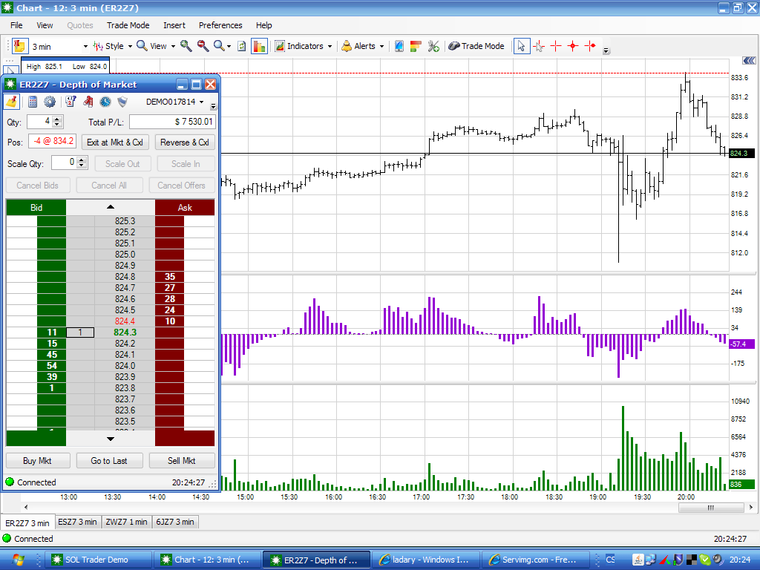760x570 pixels.
Task: Click the Go to Last button
Action: (x=109, y=460)
